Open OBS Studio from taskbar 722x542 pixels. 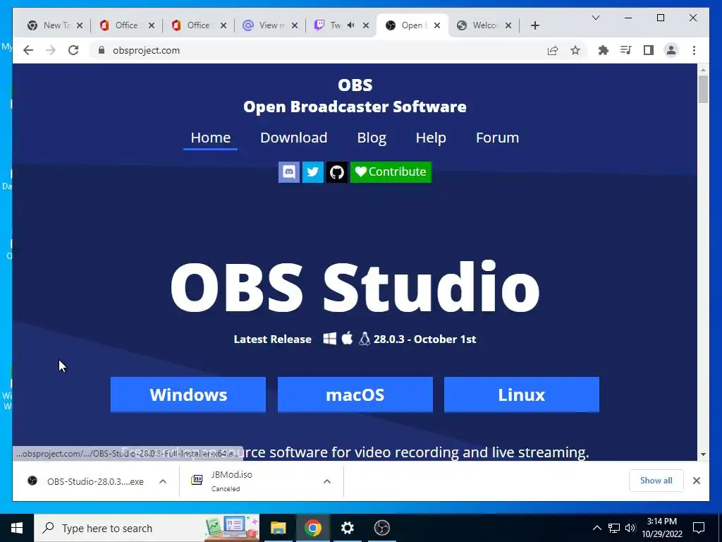click(x=381, y=528)
